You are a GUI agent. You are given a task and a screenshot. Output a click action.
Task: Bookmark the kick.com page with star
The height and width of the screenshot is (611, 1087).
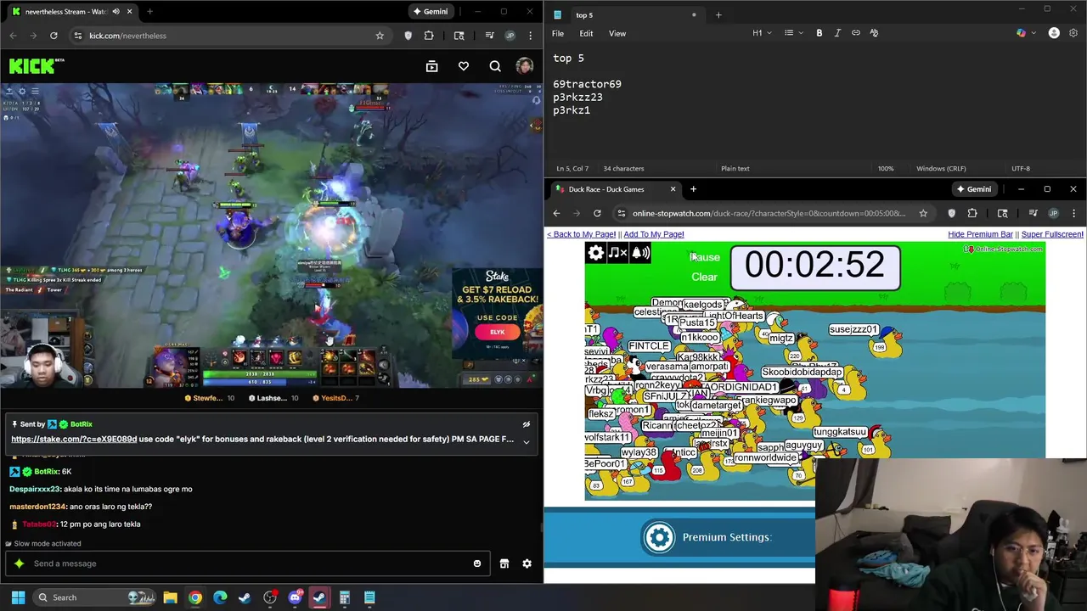tap(380, 36)
